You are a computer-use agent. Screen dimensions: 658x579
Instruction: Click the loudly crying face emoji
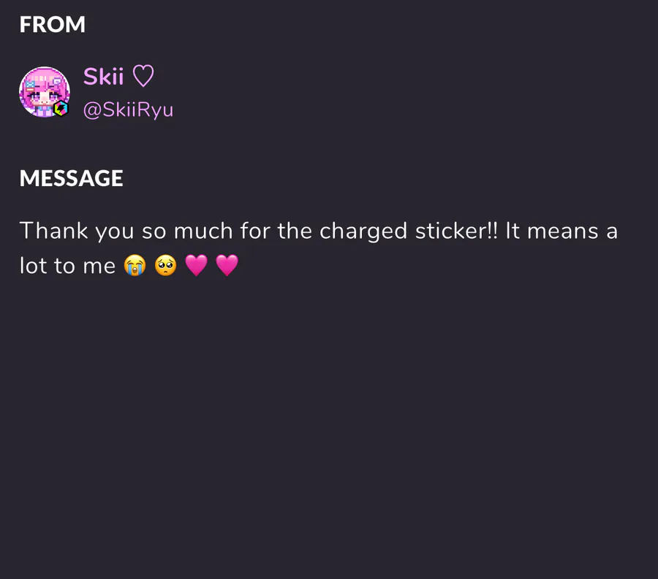coord(135,265)
